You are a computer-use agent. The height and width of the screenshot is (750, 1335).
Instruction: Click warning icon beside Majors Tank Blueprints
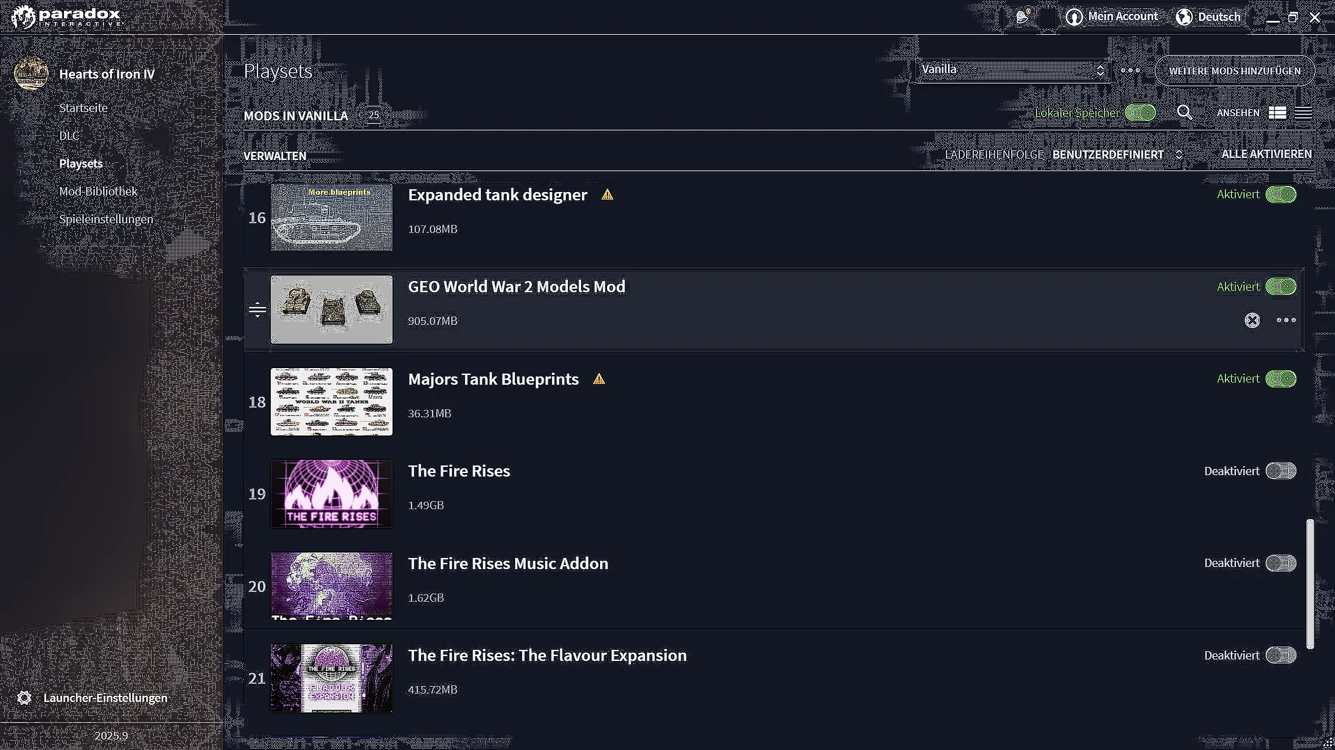tap(599, 379)
